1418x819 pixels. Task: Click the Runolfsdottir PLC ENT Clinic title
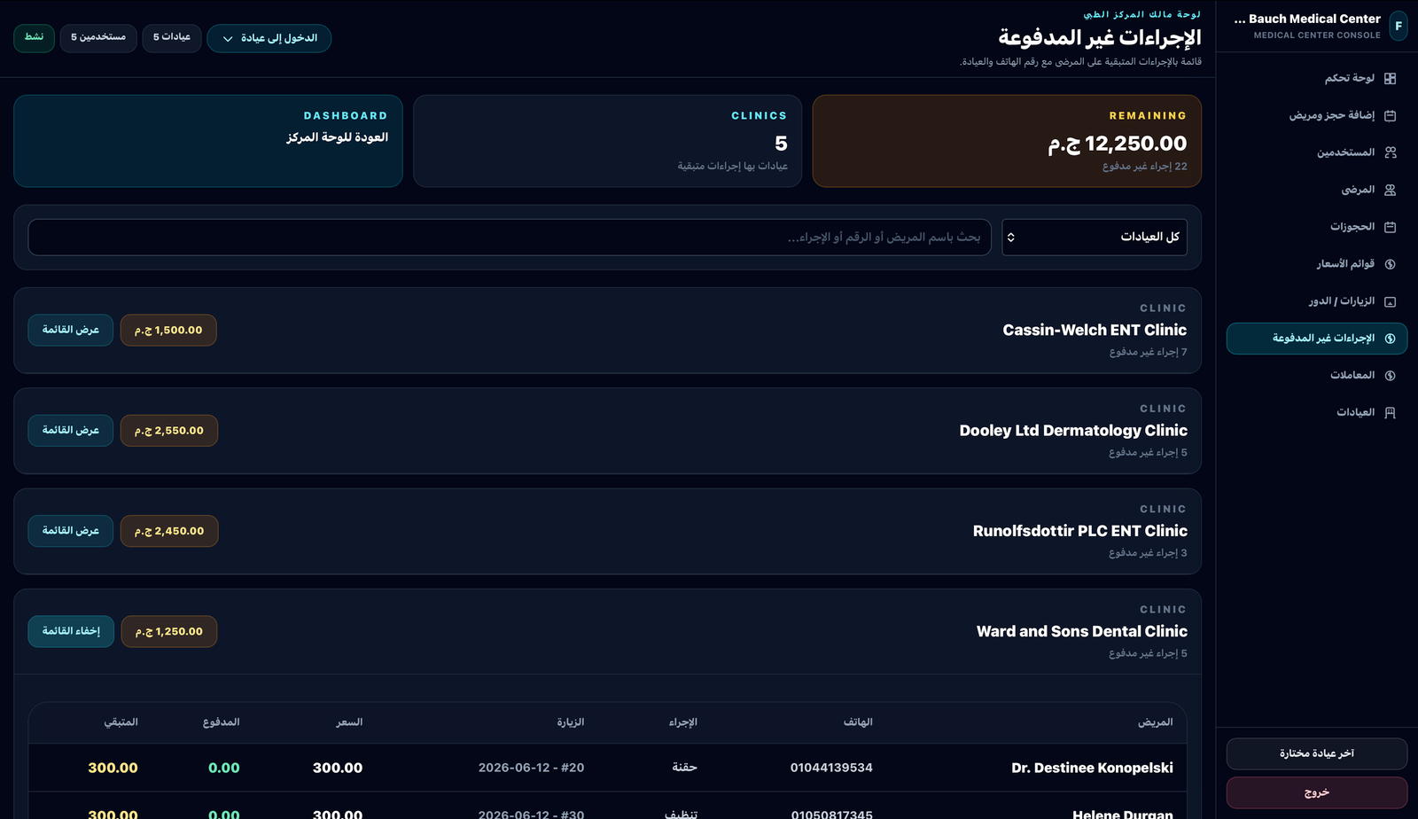coord(1080,531)
